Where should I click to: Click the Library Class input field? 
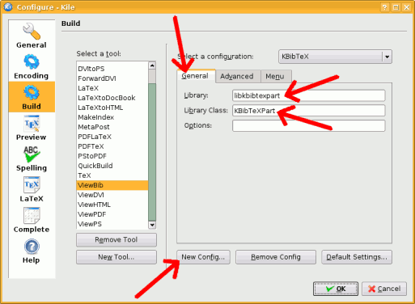(x=309, y=111)
